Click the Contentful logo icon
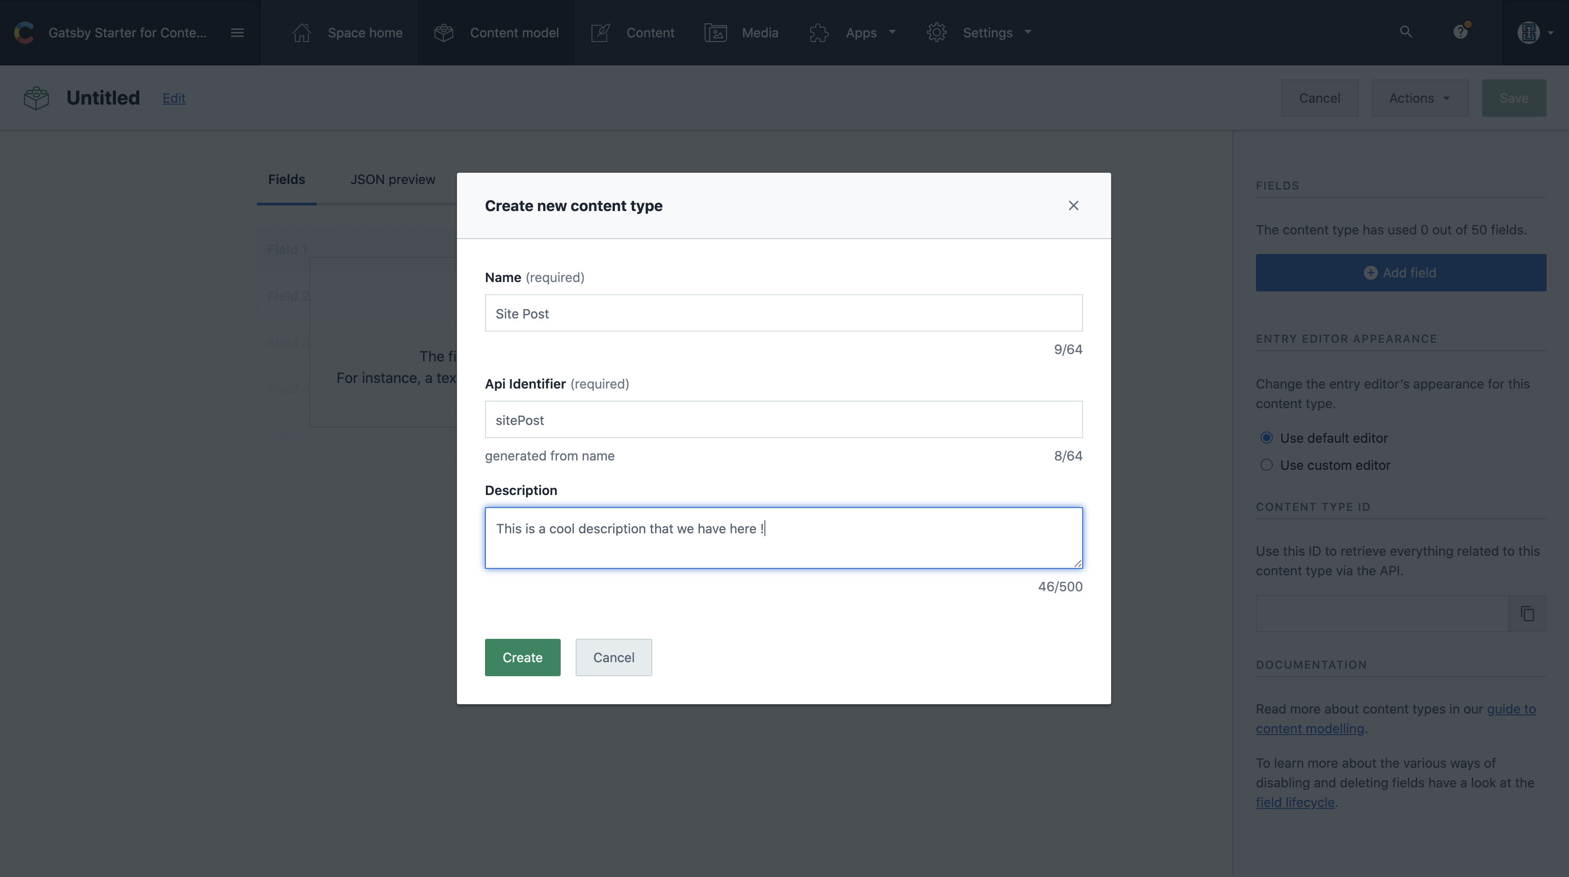The height and width of the screenshot is (877, 1569). coord(24,32)
